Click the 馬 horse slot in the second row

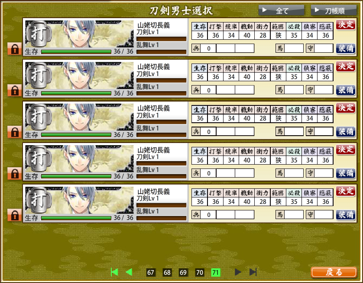[x=290, y=90]
